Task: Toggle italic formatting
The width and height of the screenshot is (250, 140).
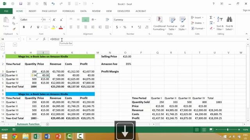Action: (x=31, y=27)
